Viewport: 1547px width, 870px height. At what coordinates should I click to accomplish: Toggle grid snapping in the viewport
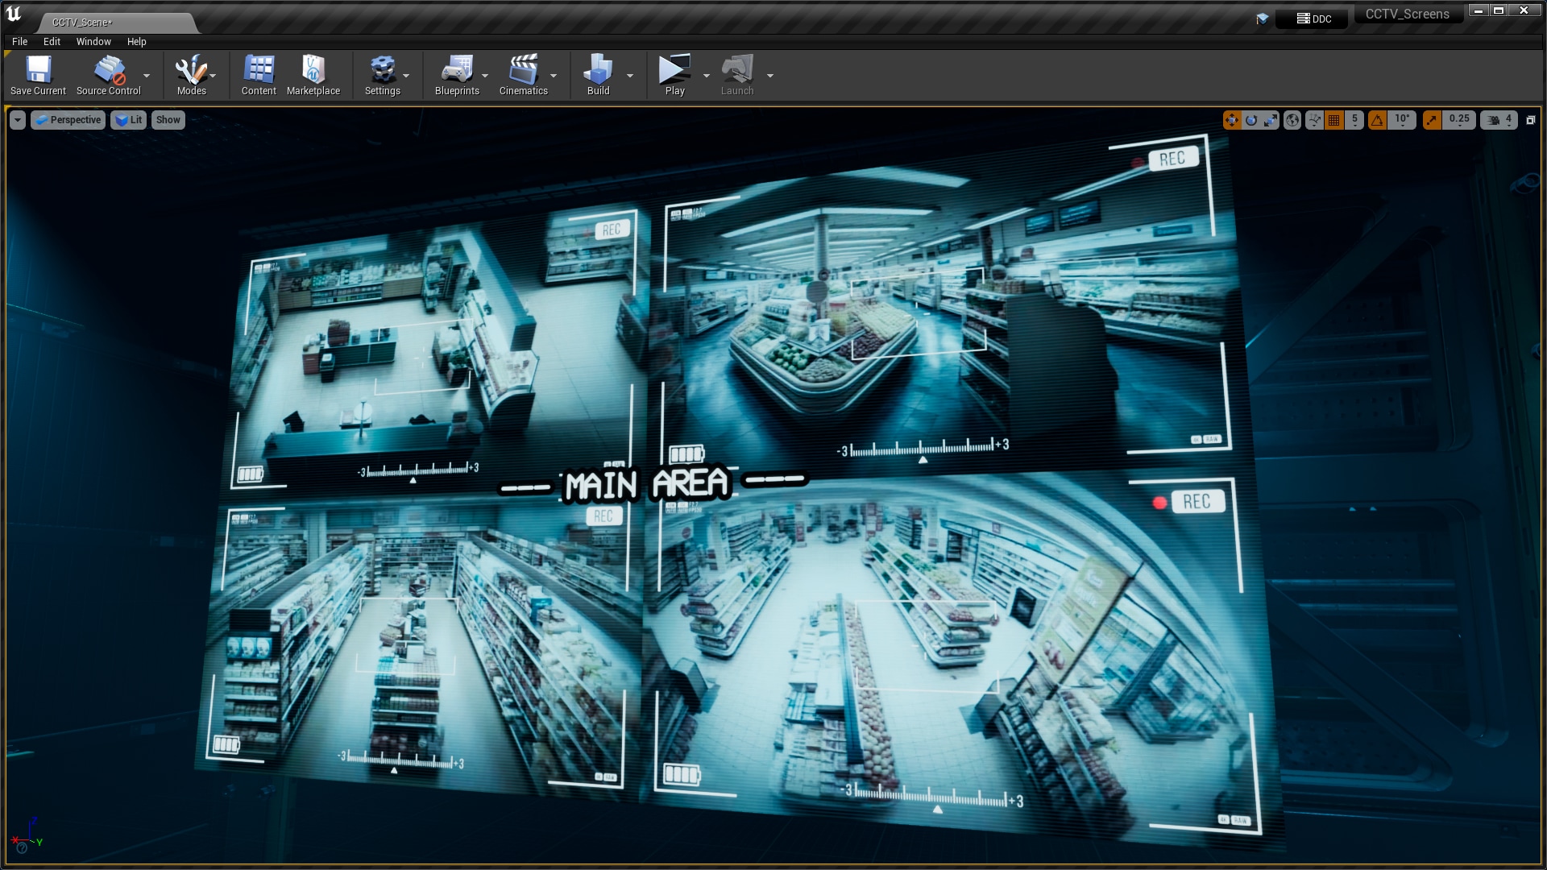click(1333, 120)
